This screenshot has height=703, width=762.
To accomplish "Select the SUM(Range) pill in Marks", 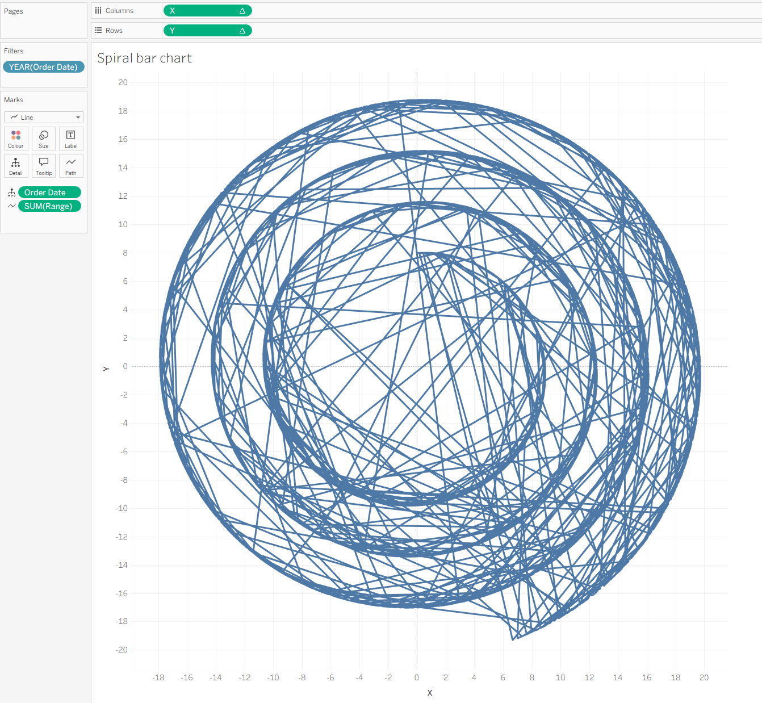I will point(49,206).
